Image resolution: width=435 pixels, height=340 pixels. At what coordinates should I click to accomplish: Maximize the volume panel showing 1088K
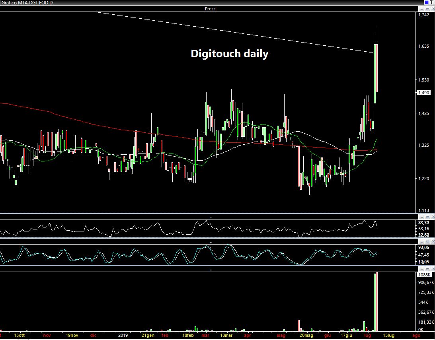tap(427, 269)
